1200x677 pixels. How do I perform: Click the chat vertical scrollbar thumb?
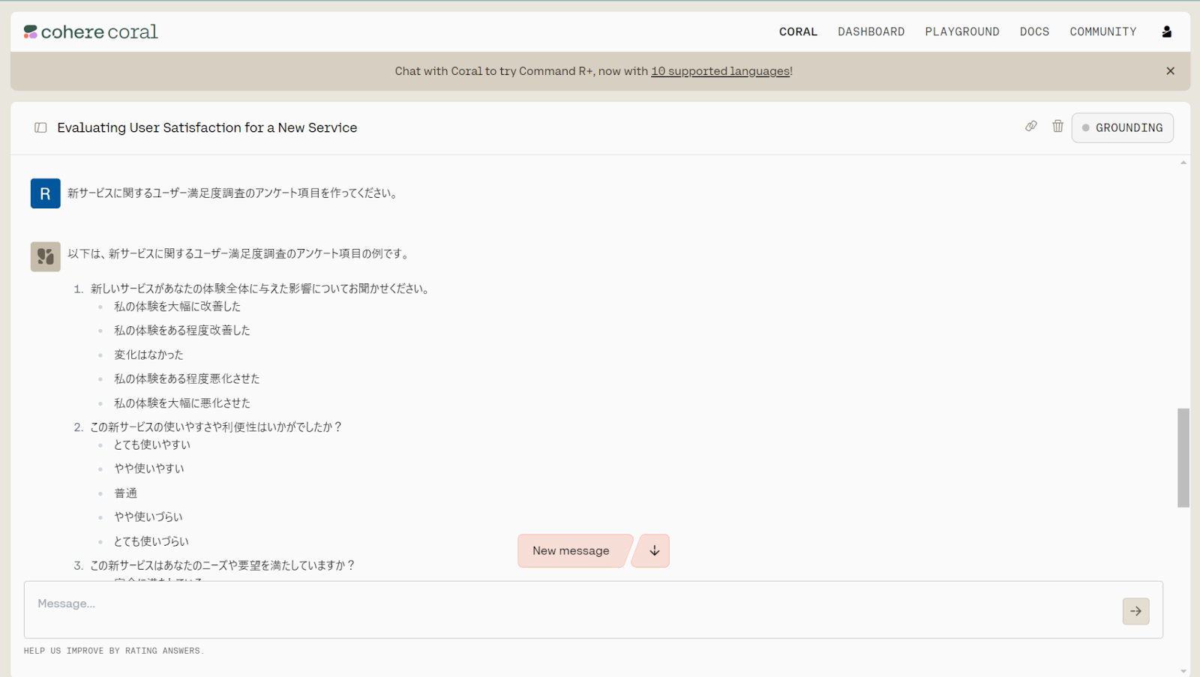pyautogui.click(x=1183, y=457)
